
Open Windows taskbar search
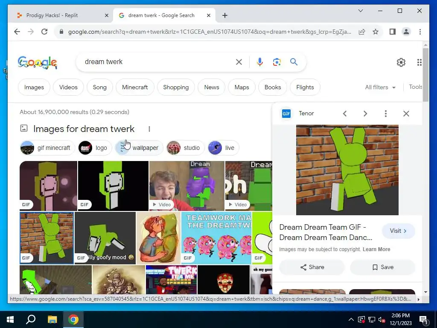pyautogui.click(x=31, y=319)
